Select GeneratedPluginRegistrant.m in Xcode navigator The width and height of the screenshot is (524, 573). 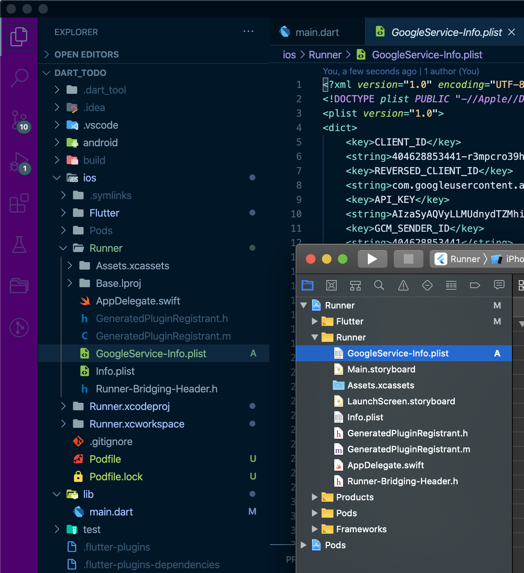coord(404,449)
